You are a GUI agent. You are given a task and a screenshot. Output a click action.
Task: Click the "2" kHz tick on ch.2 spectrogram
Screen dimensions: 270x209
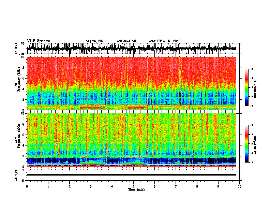click(24, 156)
